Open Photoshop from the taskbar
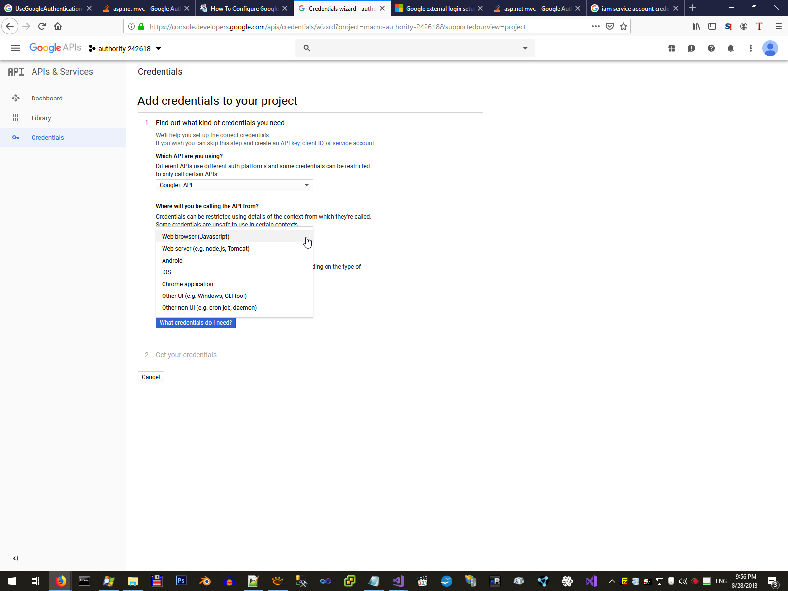788x591 pixels. [181, 581]
